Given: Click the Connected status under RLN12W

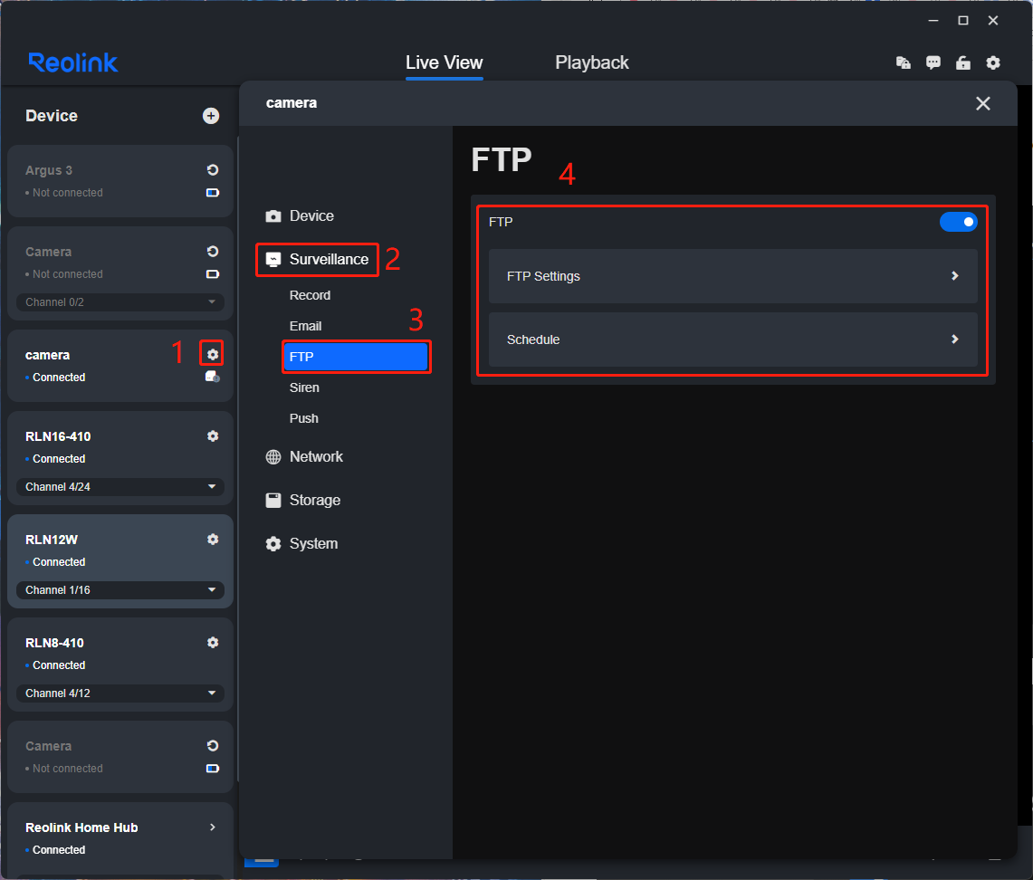Looking at the screenshot, I should tap(59, 562).
